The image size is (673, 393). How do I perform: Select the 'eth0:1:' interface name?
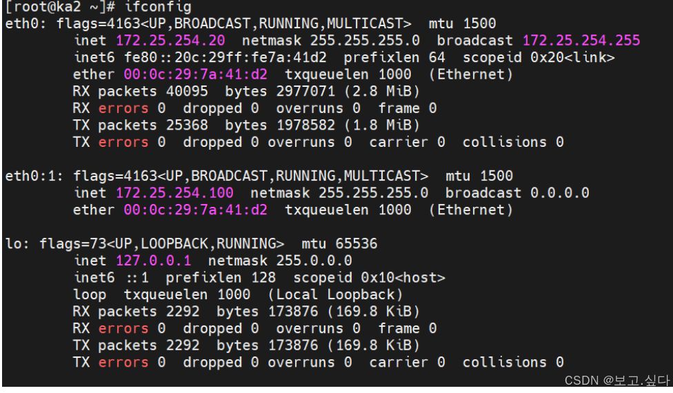(x=34, y=176)
